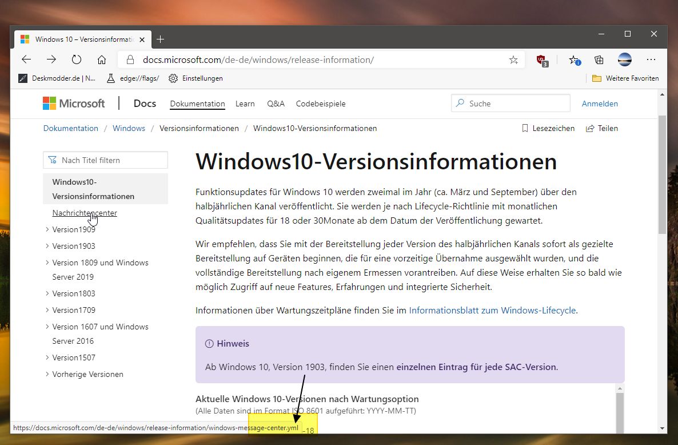The height and width of the screenshot is (445, 678).
Task: Select the Dokumentation nav item
Action: pos(197,104)
